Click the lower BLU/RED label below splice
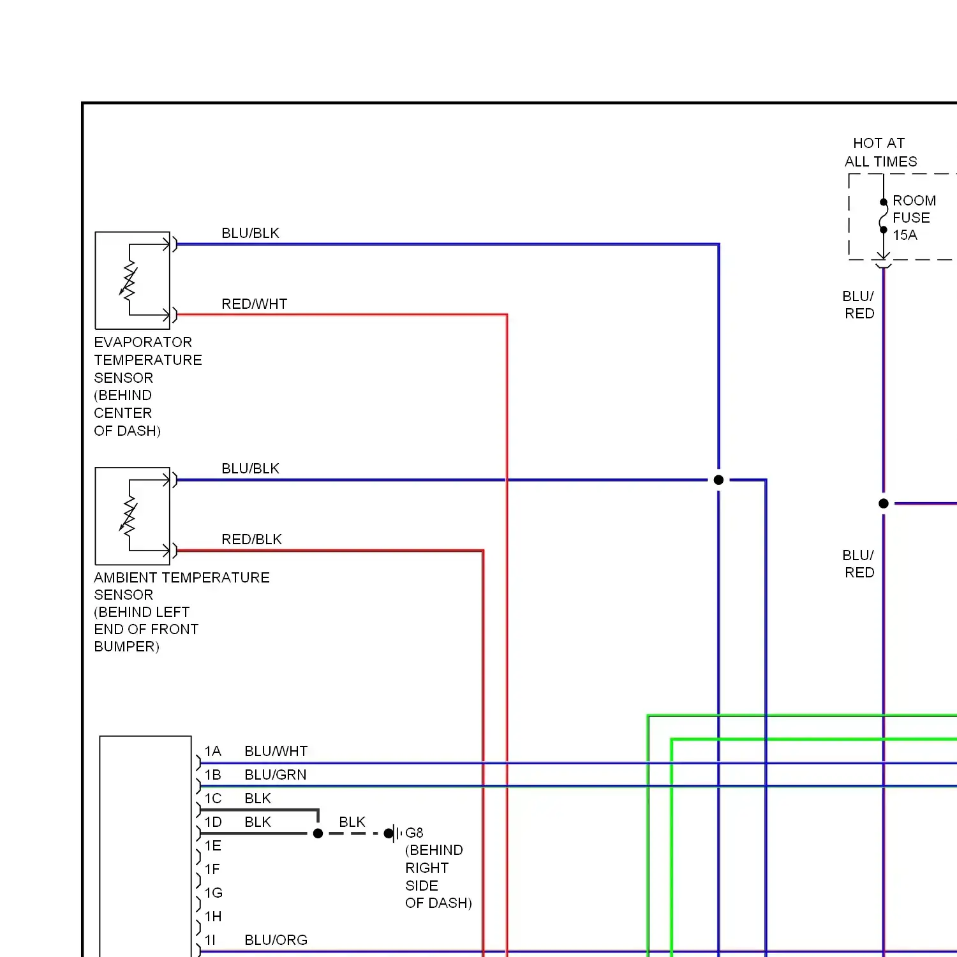 (x=859, y=564)
